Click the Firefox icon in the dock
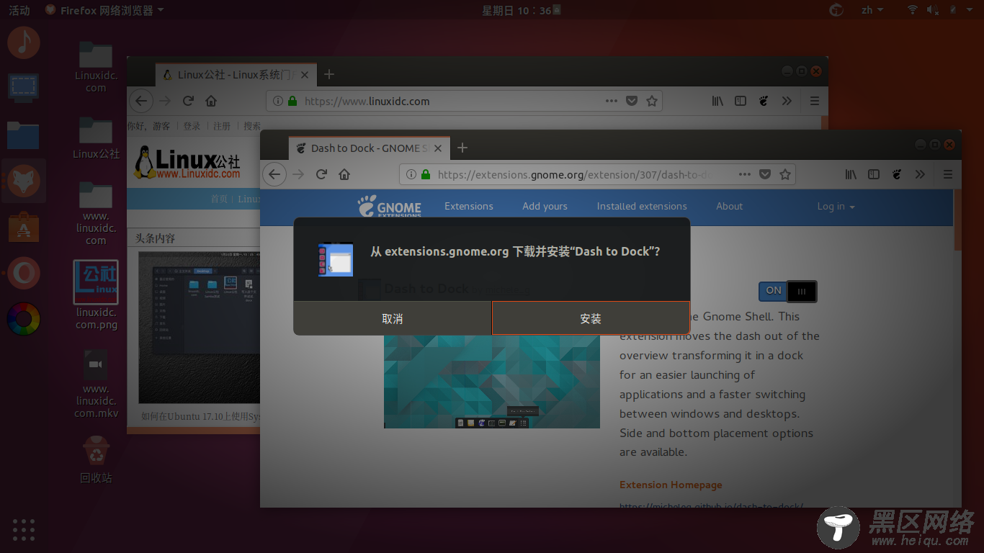 [24, 181]
